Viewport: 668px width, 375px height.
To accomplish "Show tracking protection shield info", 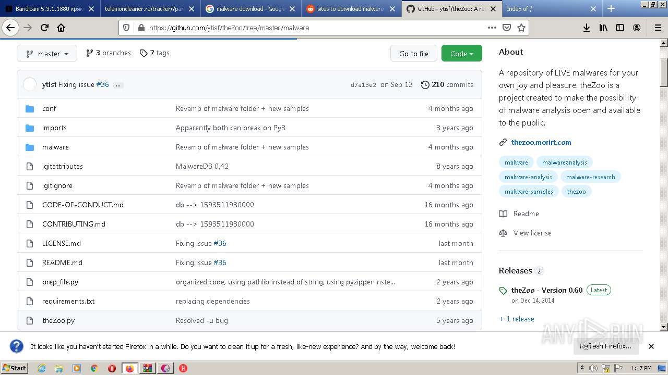I will pos(126,28).
